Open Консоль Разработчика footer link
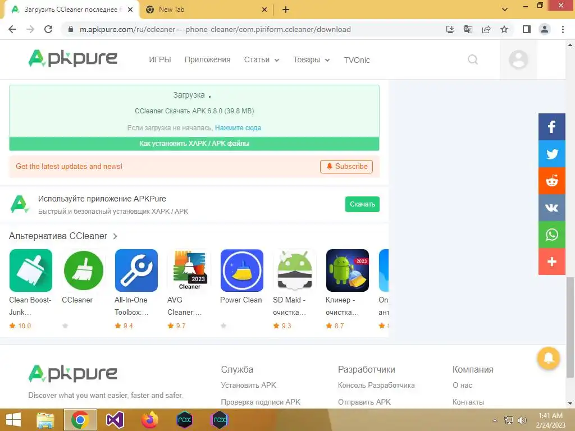The height and width of the screenshot is (431, 575). (376, 385)
